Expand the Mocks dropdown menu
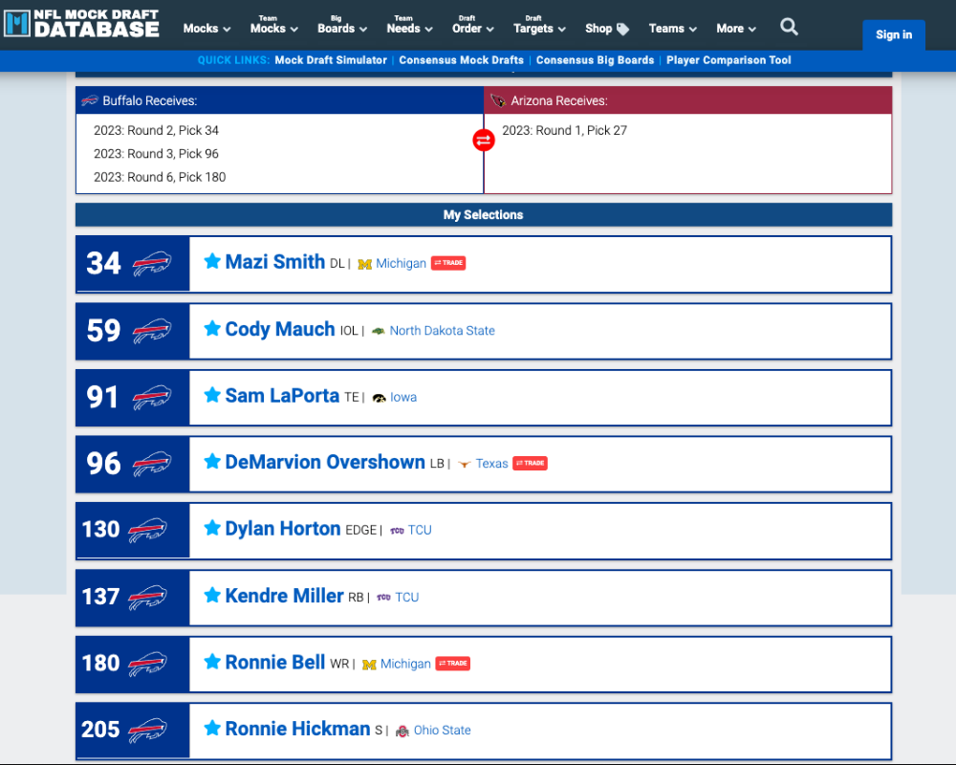This screenshot has height=765, width=956. tap(206, 29)
